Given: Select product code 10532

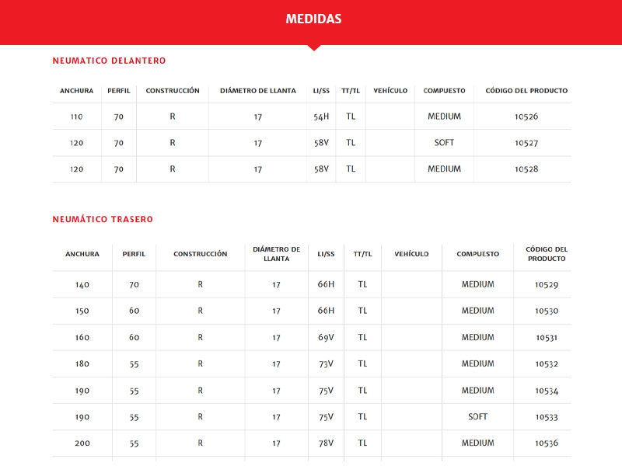Looking at the screenshot, I should coord(547,364).
